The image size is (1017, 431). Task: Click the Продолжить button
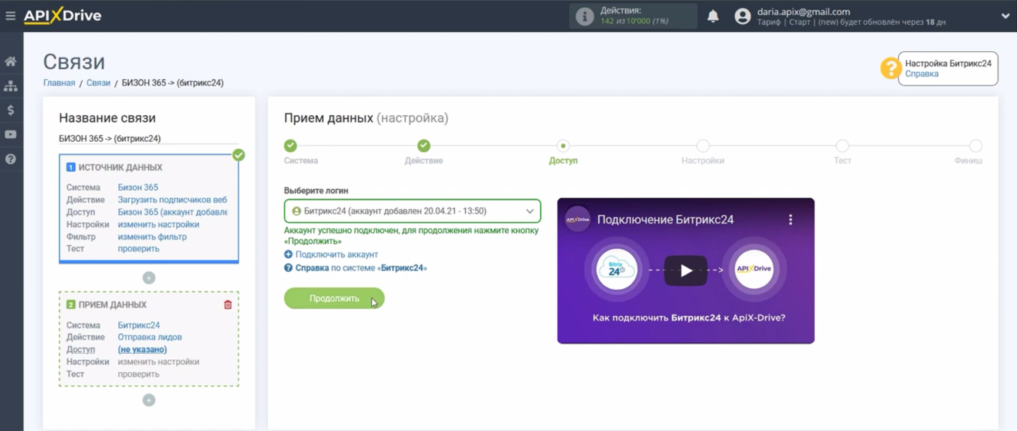[x=334, y=299]
